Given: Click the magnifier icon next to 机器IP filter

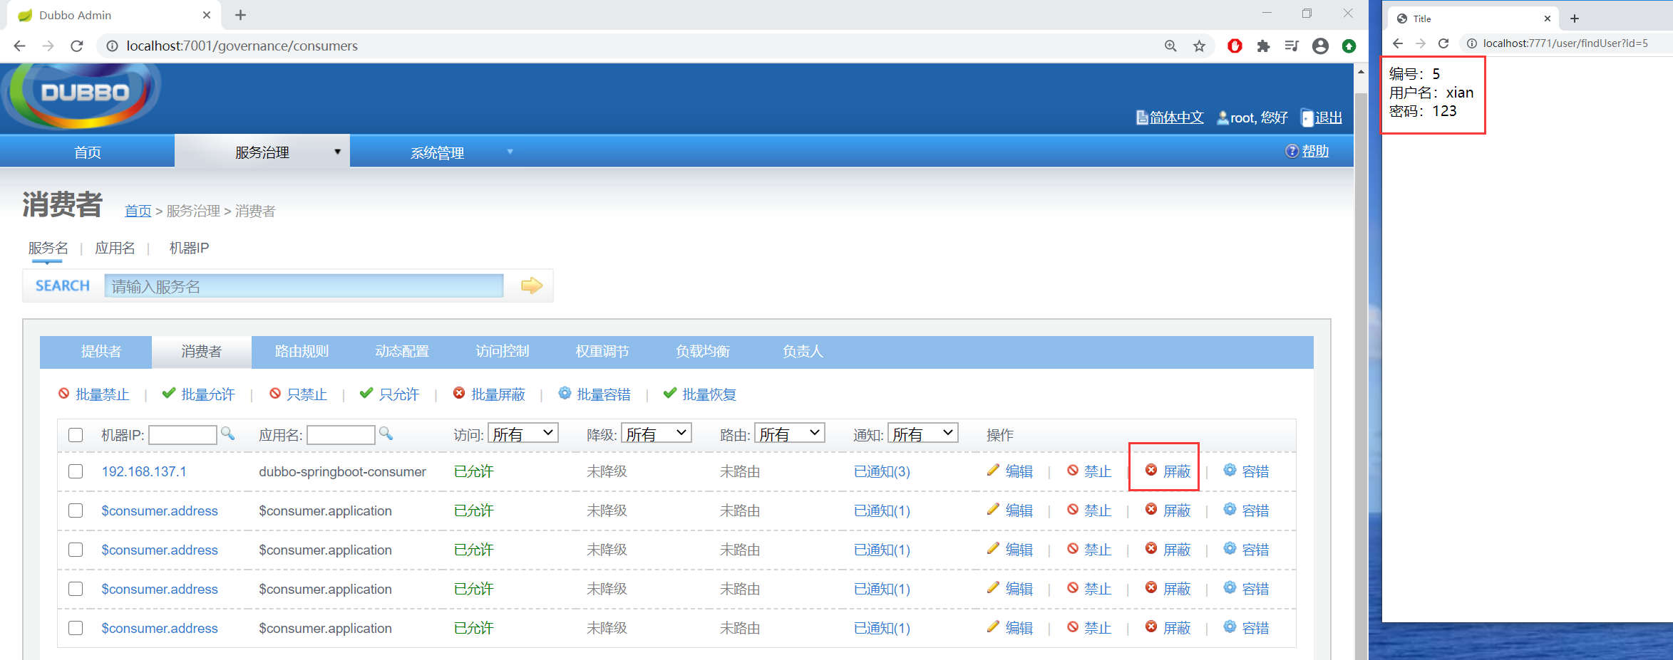Looking at the screenshot, I should 227,433.
